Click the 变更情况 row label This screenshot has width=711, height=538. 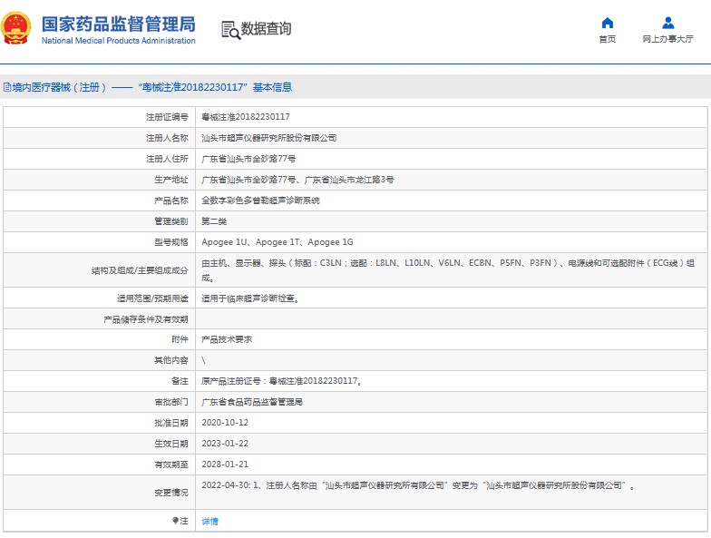pos(170,493)
